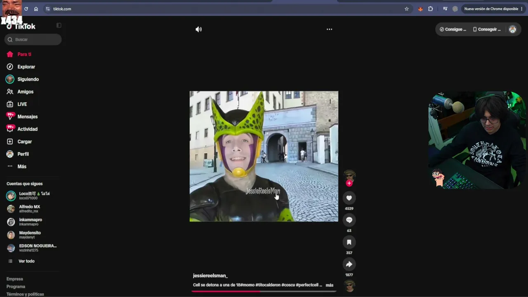Like the video with the heart icon

point(349,198)
